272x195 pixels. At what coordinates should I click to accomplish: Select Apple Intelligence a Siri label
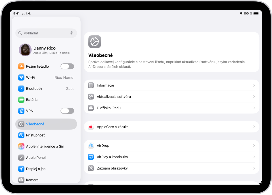click(x=45, y=146)
